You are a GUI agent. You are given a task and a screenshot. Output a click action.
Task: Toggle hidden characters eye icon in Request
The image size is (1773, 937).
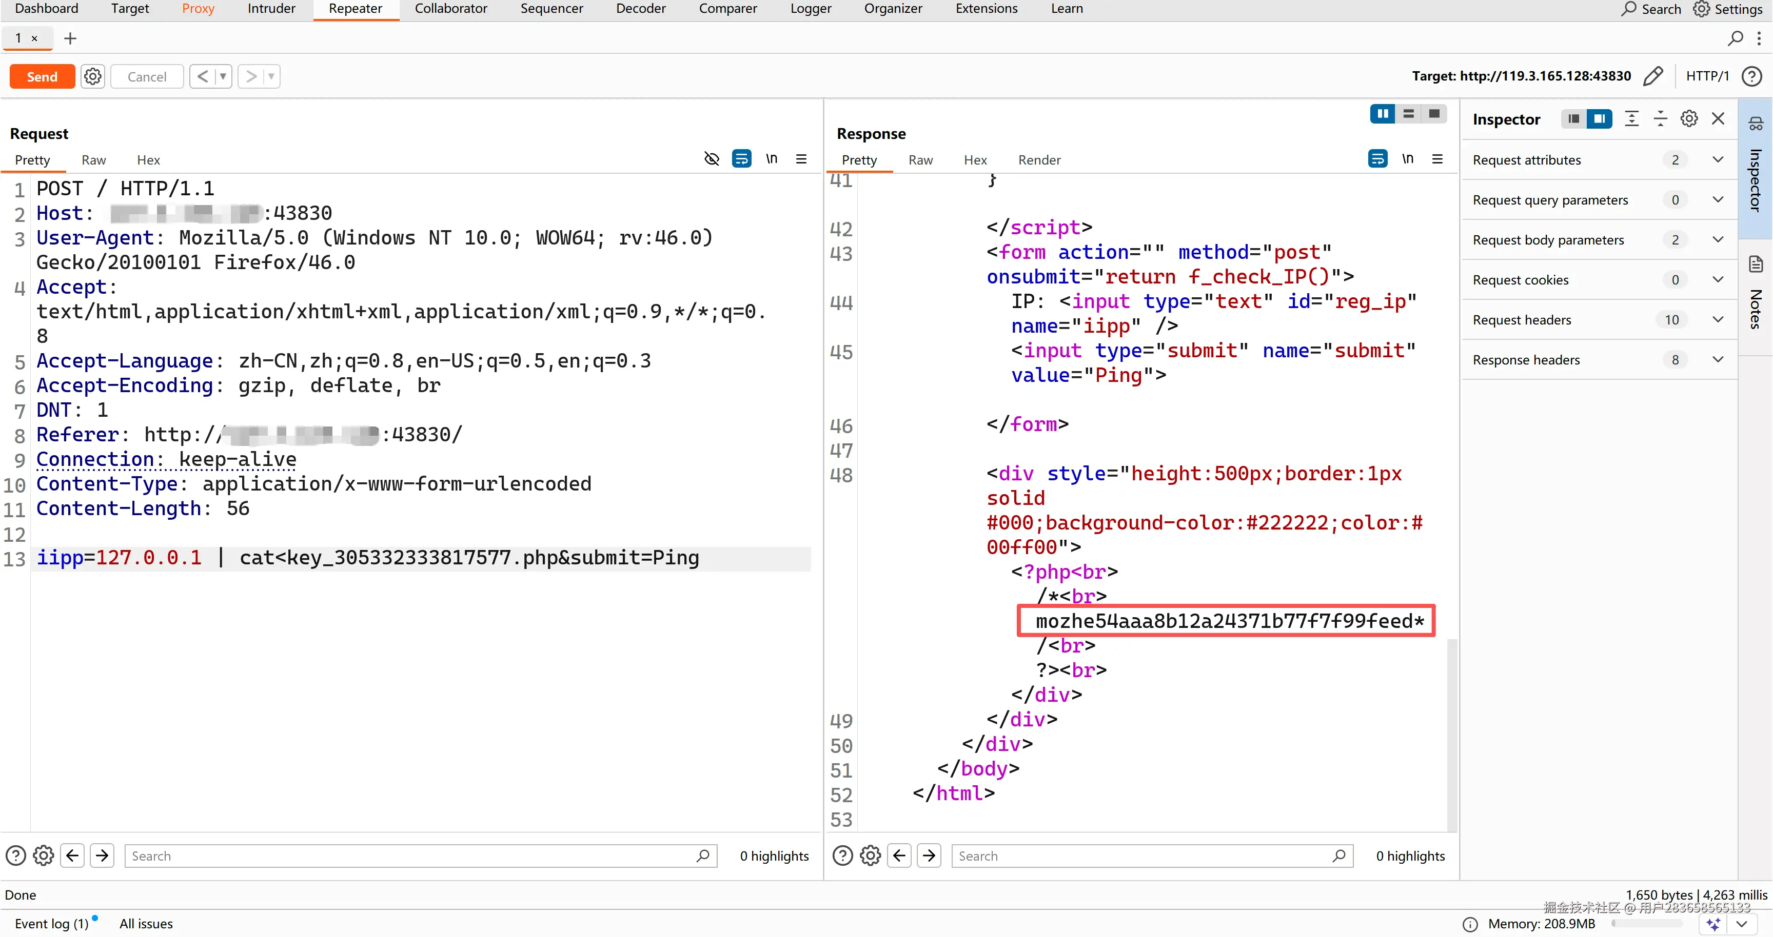(712, 159)
